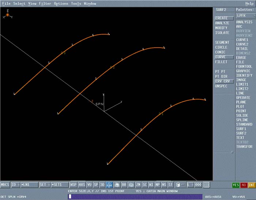Click the purple command input bar
The image size is (256, 200).
(x=135, y=197)
